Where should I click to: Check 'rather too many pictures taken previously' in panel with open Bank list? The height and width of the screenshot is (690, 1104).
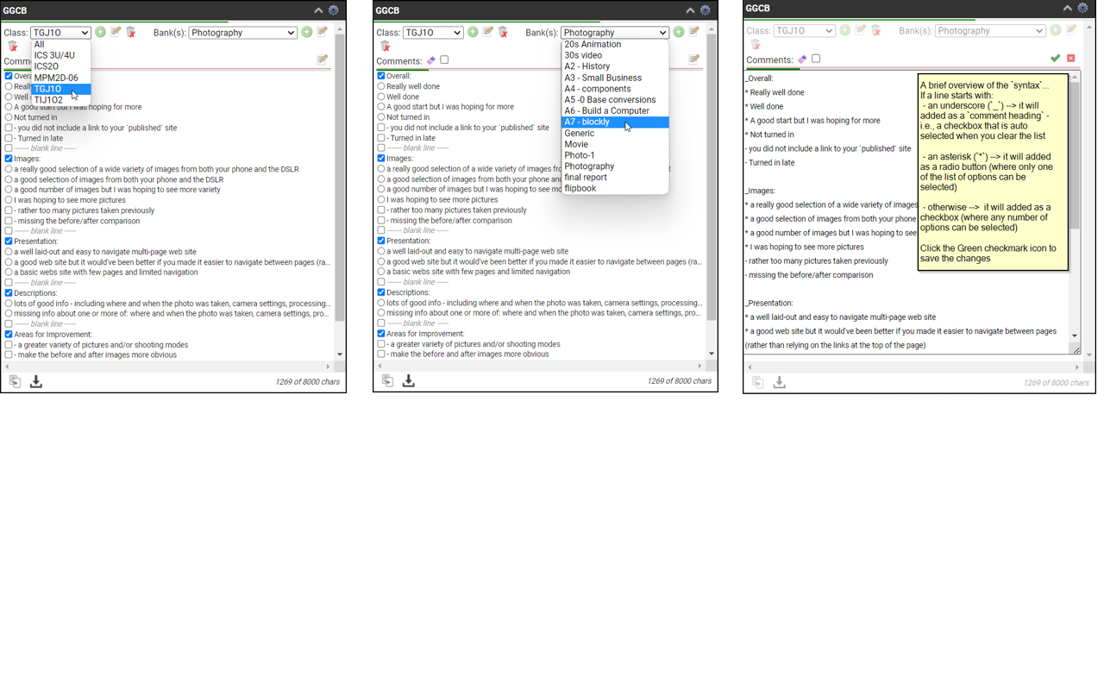pos(381,210)
